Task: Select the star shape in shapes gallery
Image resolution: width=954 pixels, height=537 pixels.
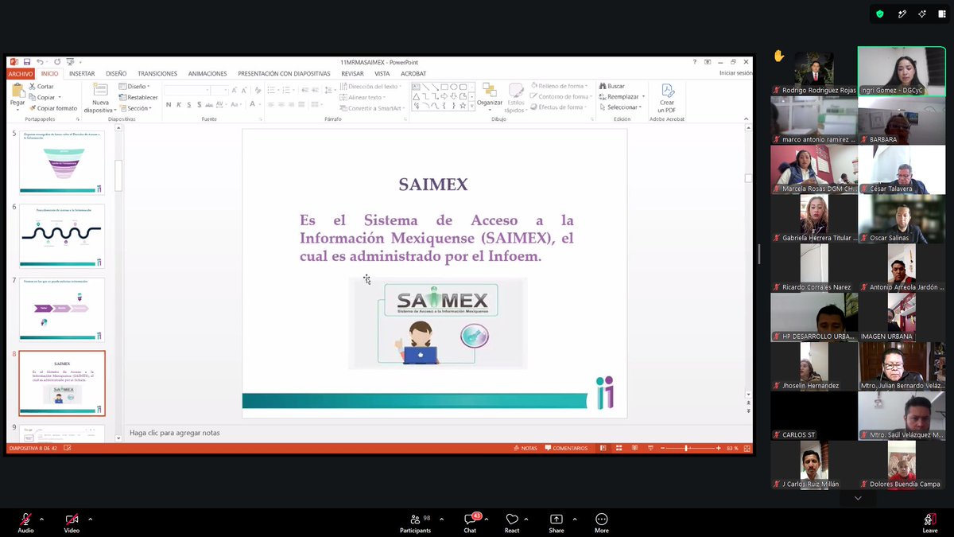Action: pyautogui.click(x=463, y=105)
